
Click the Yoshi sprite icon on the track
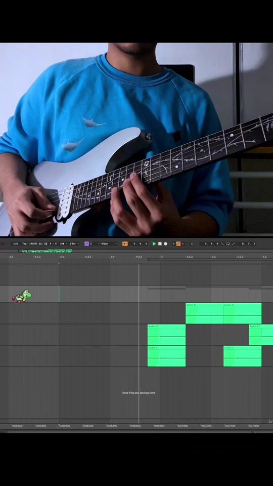[x=22, y=296]
